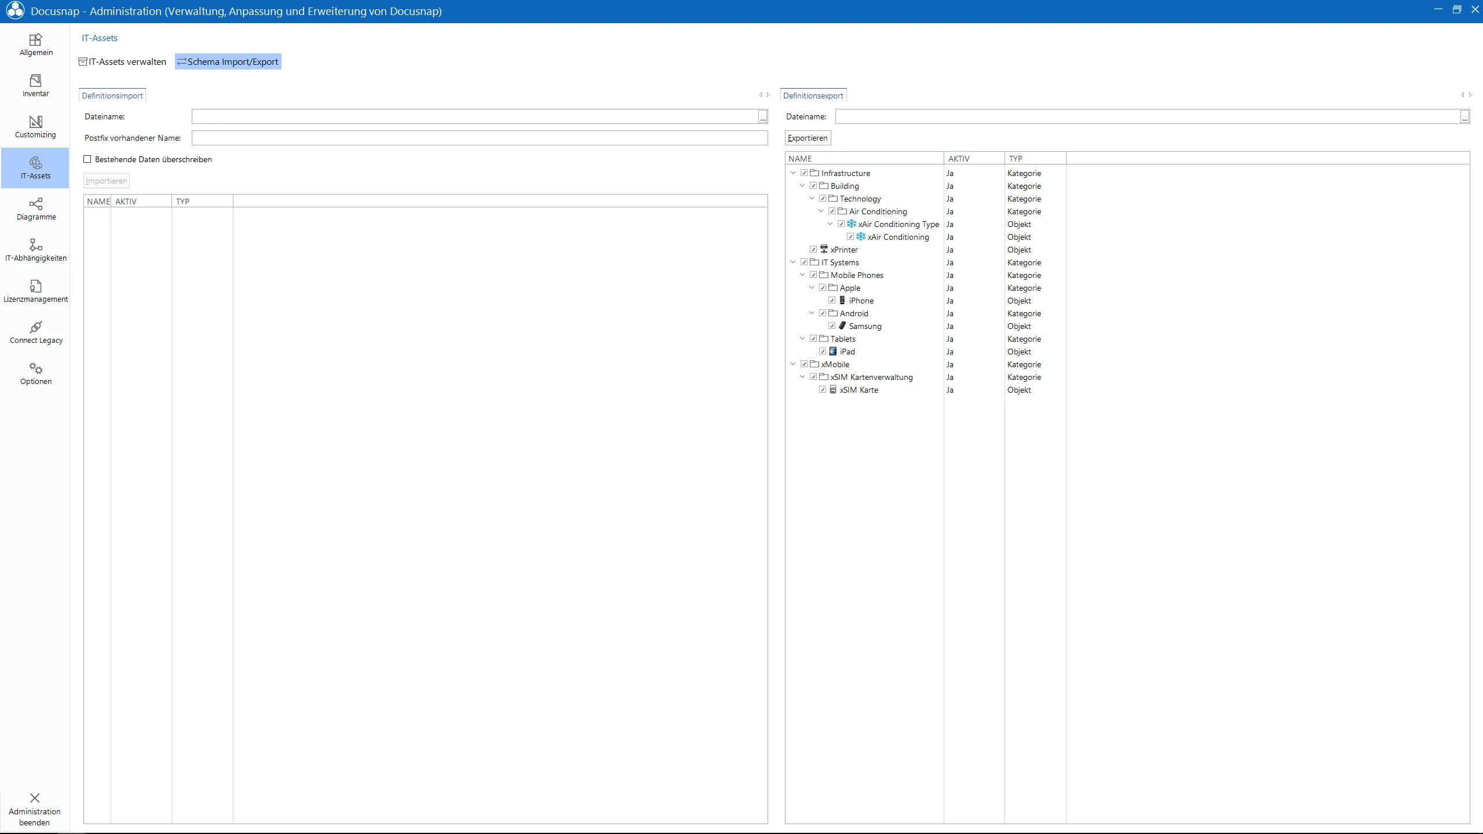The width and height of the screenshot is (1483, 834).
Task: Open the Lizenzmanagement sidebar section
Action: (x=35, y=292)
